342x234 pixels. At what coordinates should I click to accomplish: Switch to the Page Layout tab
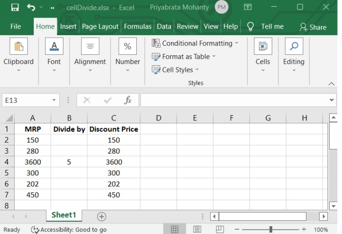(x=100, y=26)
